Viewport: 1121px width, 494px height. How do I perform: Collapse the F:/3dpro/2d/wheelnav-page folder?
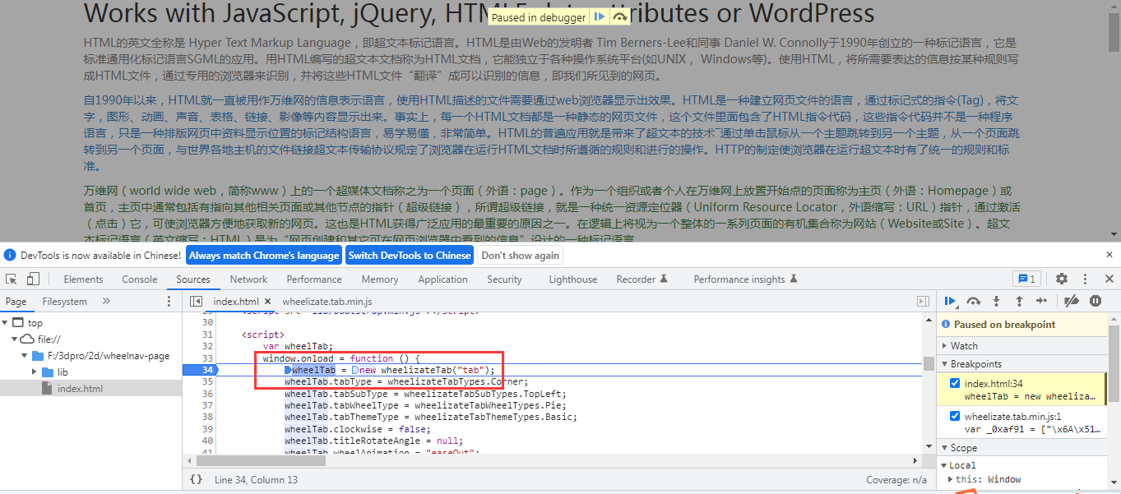tap(25, 356)
